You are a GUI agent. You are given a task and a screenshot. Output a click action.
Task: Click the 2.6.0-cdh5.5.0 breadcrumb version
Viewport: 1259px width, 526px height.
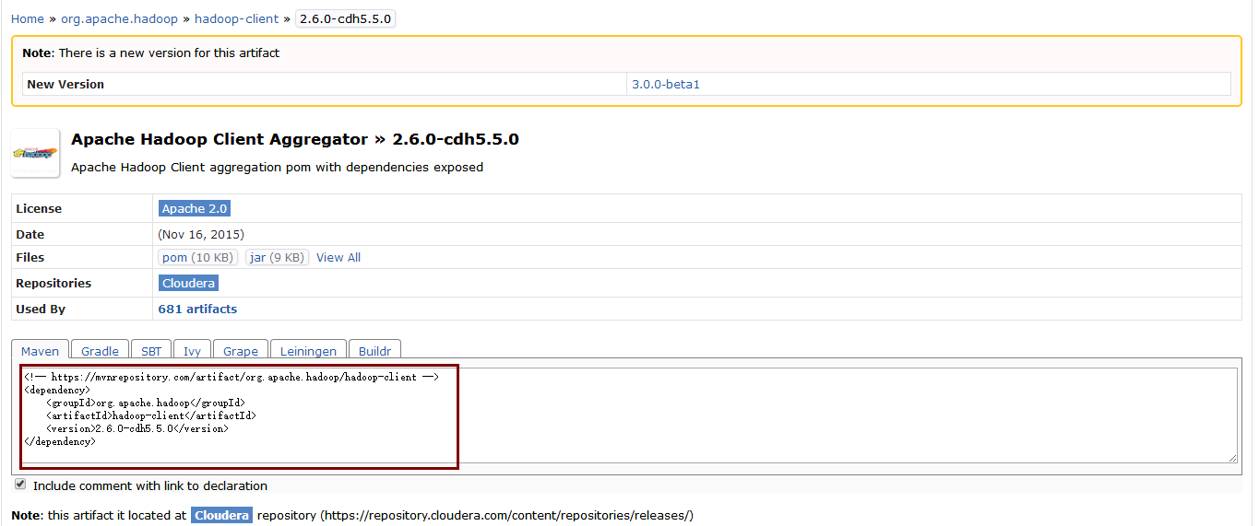tap(346, 18)
